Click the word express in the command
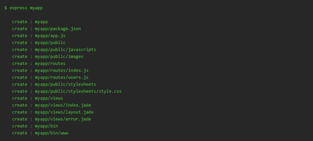 point(19,8)
